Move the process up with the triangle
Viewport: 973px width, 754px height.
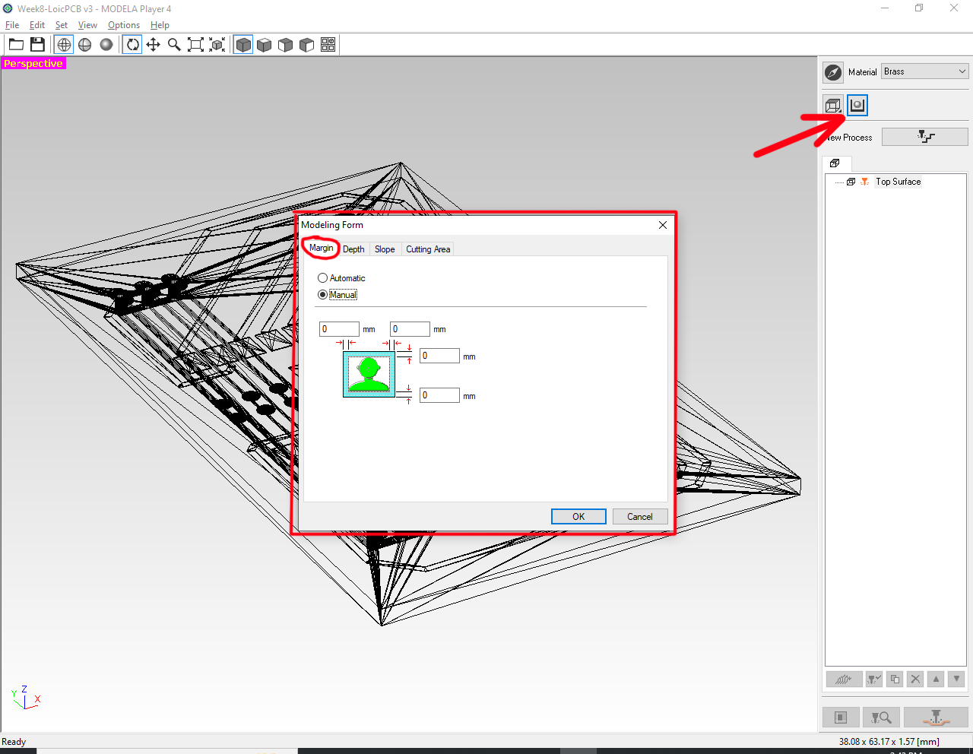coord(936,679)
